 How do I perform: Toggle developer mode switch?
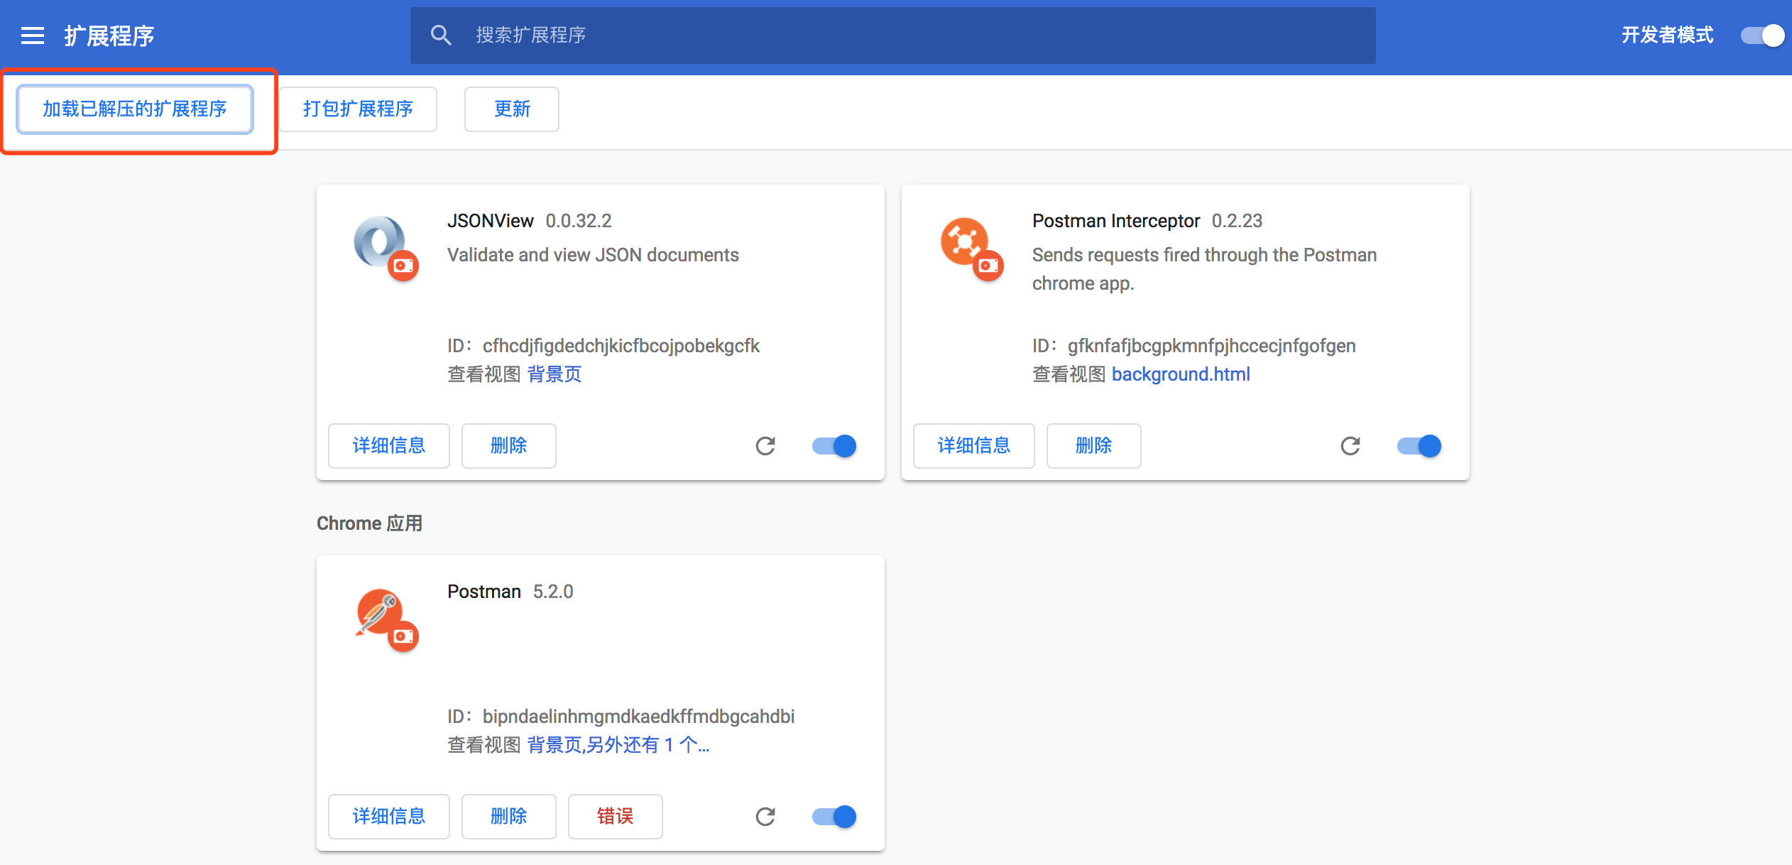pos(1763,36)
